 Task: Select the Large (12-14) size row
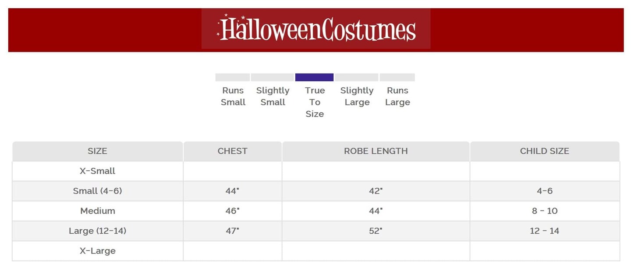tap(97, 231)
